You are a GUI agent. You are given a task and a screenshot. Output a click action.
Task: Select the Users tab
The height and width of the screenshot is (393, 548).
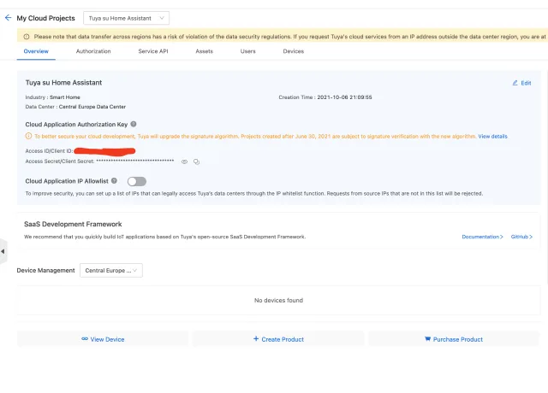[x=248, y=52]
